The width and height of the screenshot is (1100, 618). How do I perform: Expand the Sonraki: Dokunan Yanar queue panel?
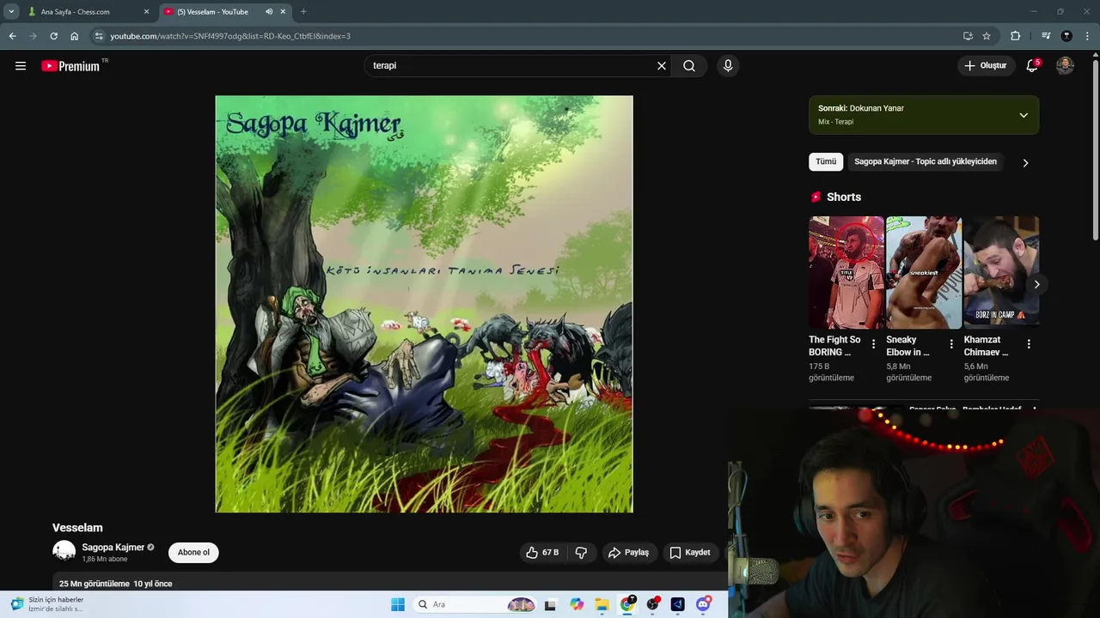[x=1024, y=115]
